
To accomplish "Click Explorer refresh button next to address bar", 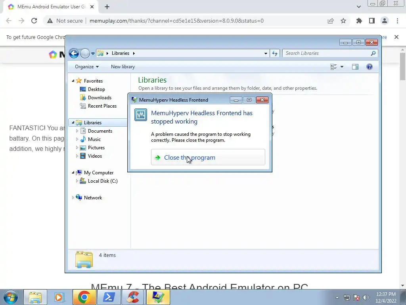I will [x=275, y=54].
